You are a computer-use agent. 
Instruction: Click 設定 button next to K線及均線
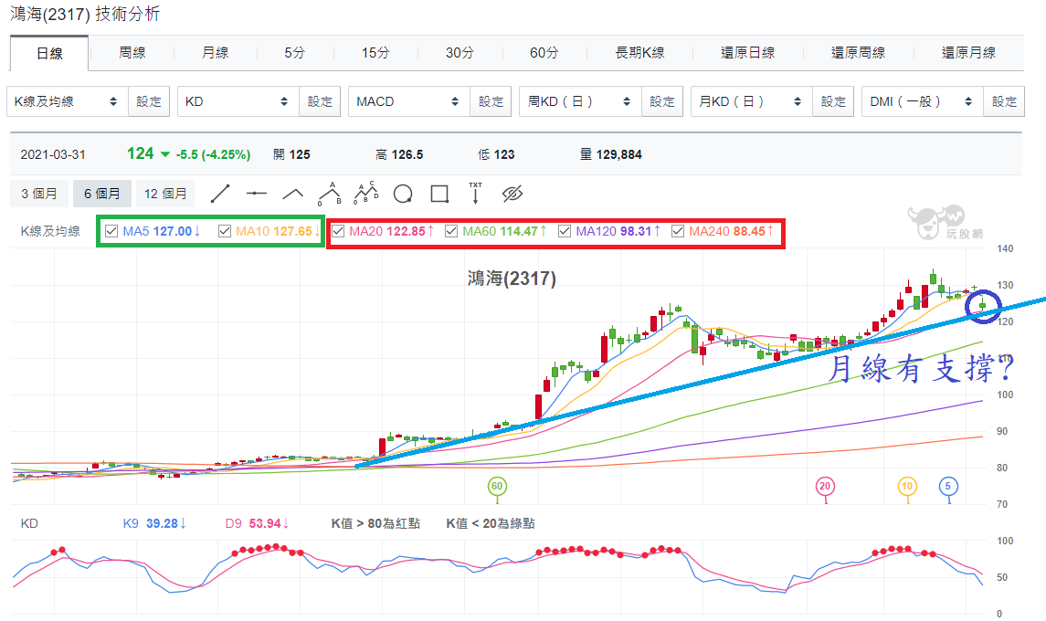click(149, 101)
